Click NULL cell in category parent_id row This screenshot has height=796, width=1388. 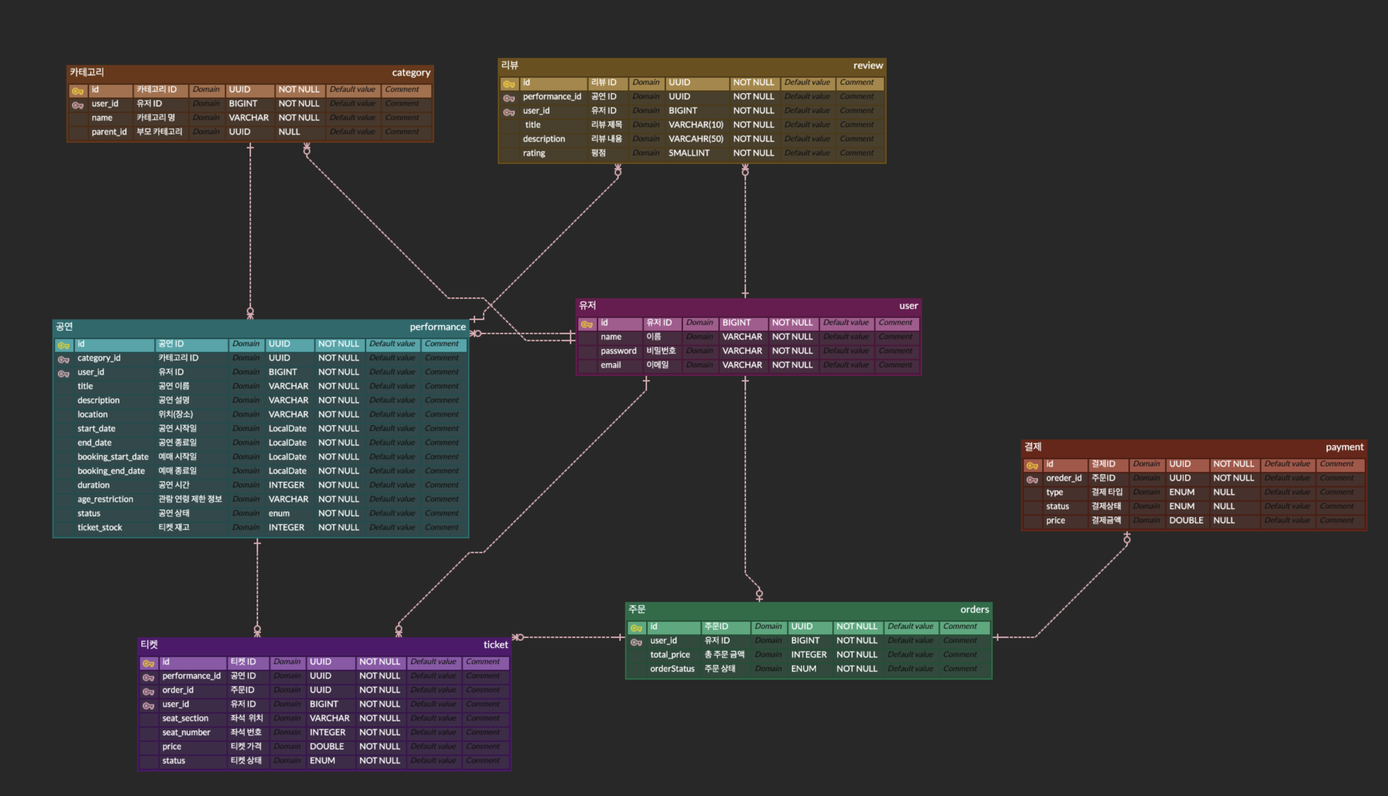click(289, 132)
